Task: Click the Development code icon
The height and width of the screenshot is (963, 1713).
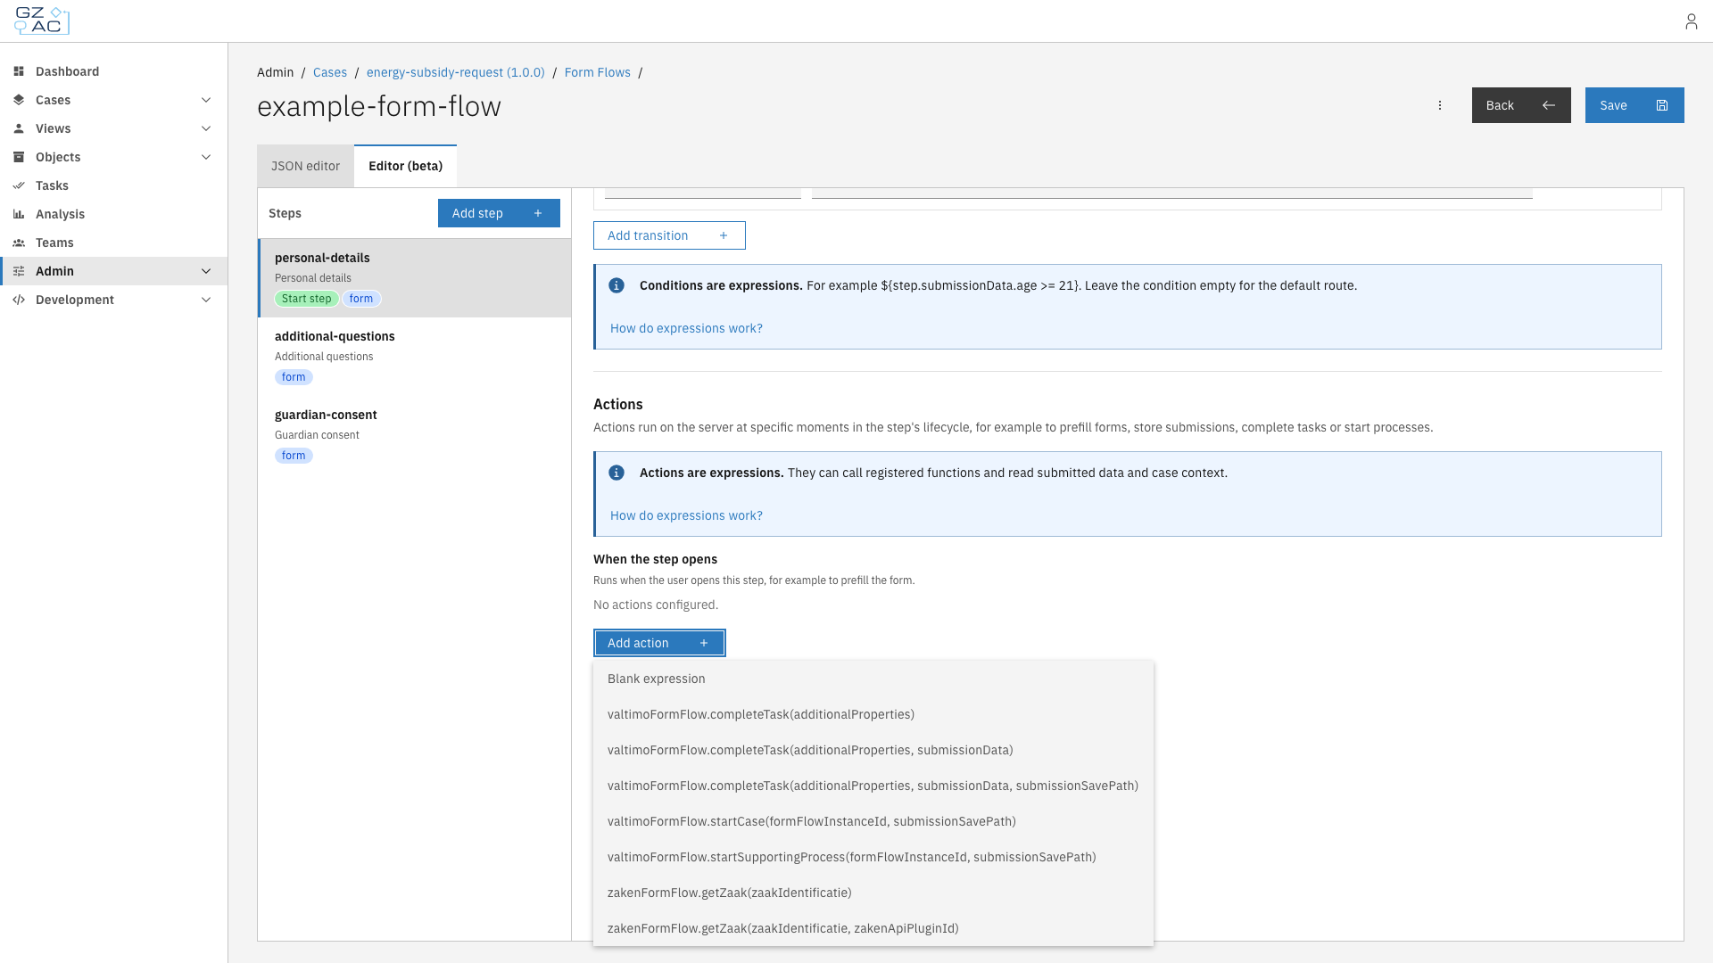Action: (19, 300)
